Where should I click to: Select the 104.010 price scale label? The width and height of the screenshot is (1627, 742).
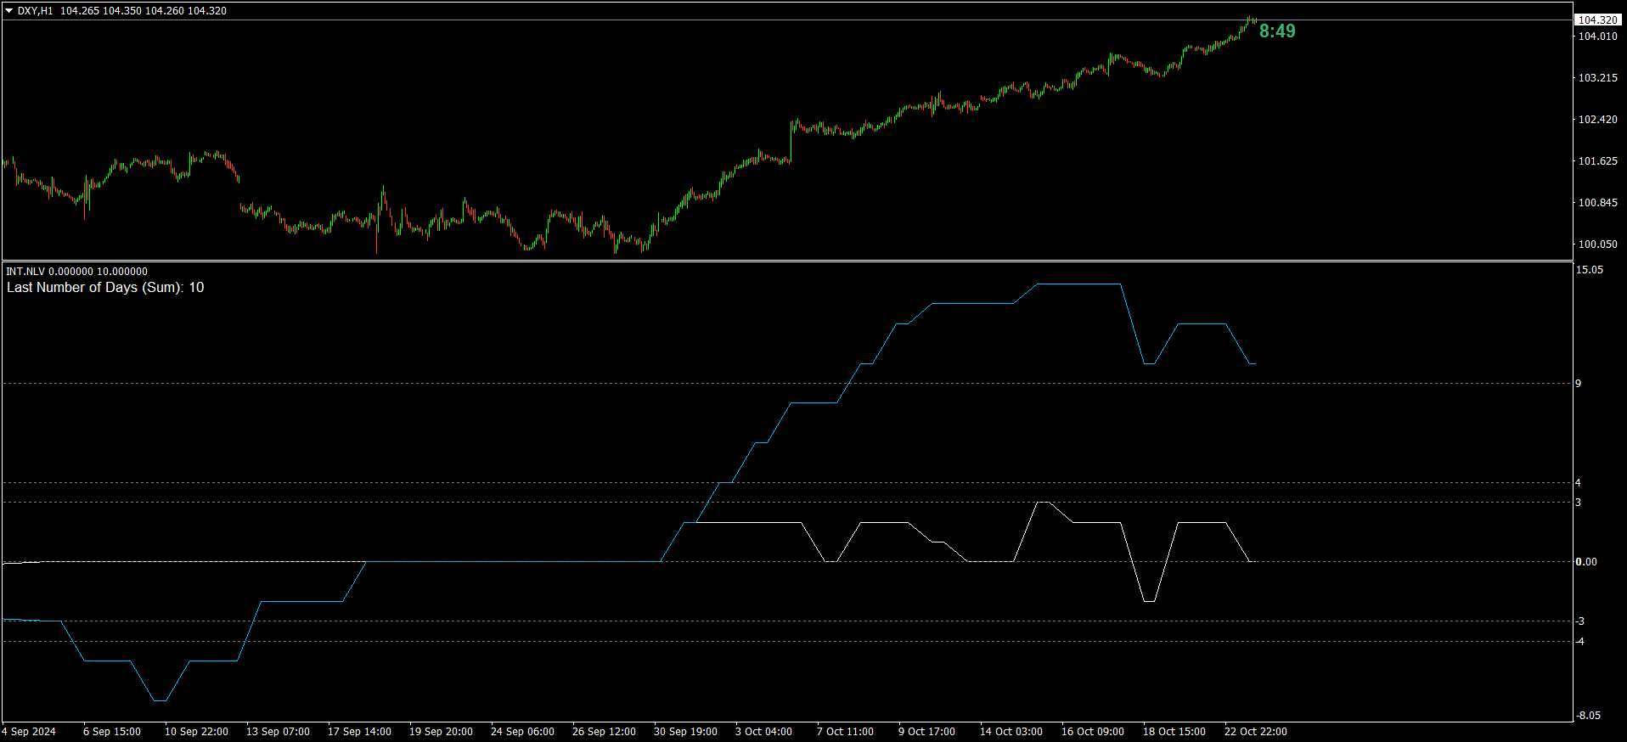(1597, 36)
